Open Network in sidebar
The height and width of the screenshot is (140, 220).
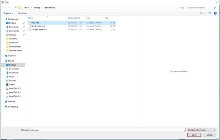coord(11,102)
